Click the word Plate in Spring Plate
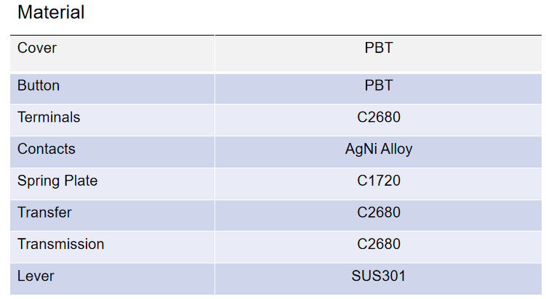Screen dimensions: 546x299 79,181
